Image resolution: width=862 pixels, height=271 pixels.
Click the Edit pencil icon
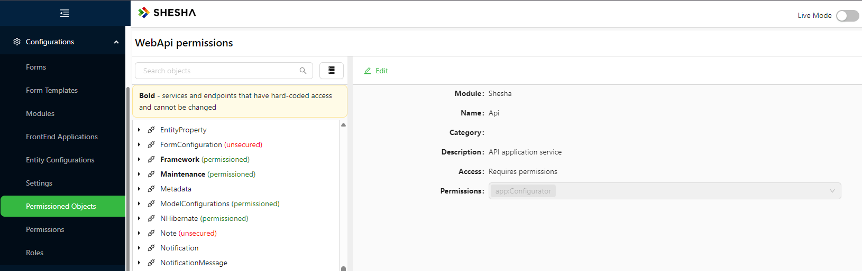click(x=368, y=71)
